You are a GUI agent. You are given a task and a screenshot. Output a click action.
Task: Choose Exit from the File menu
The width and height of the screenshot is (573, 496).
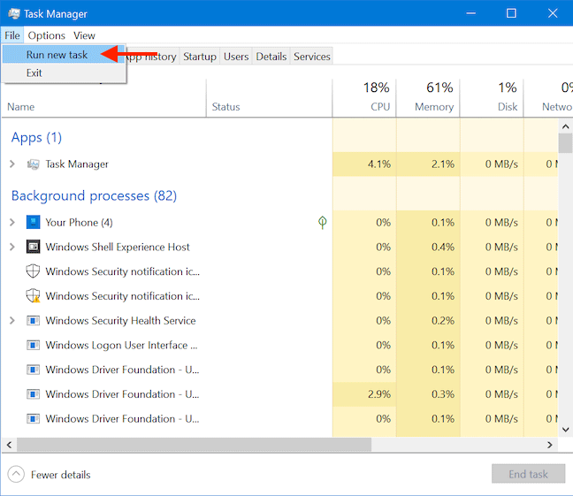pos(64,72)
